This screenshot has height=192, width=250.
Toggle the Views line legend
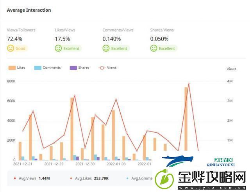pos(107,68)
